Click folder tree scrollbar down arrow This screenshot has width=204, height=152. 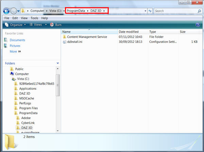point(58,131)
